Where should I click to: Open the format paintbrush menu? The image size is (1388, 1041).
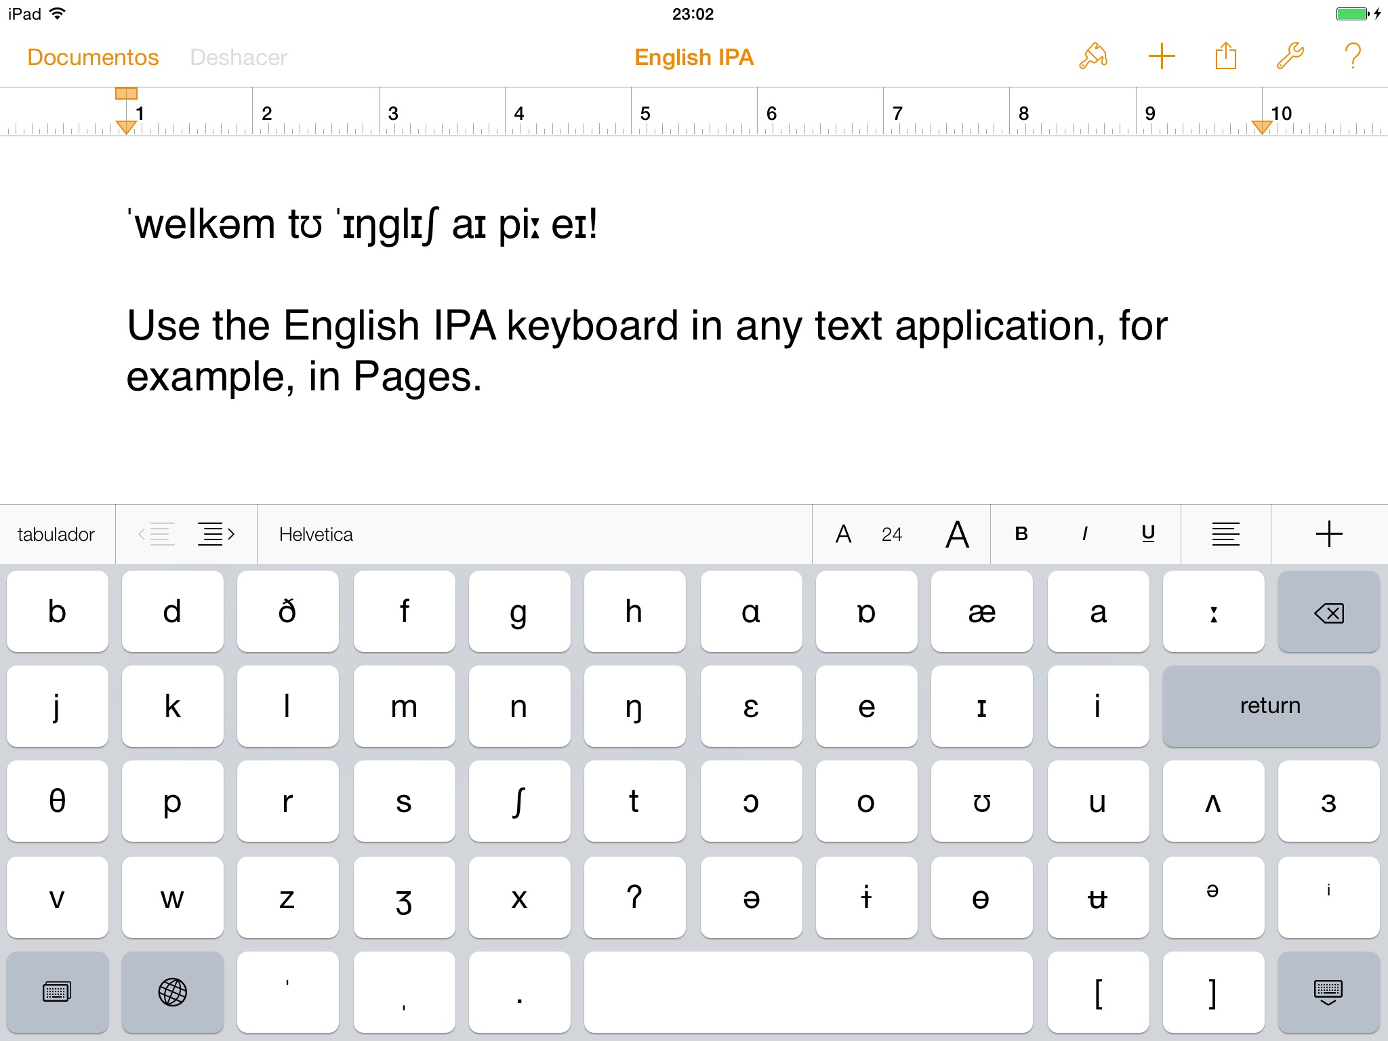pyautogui.click(x=1093, y=57)
